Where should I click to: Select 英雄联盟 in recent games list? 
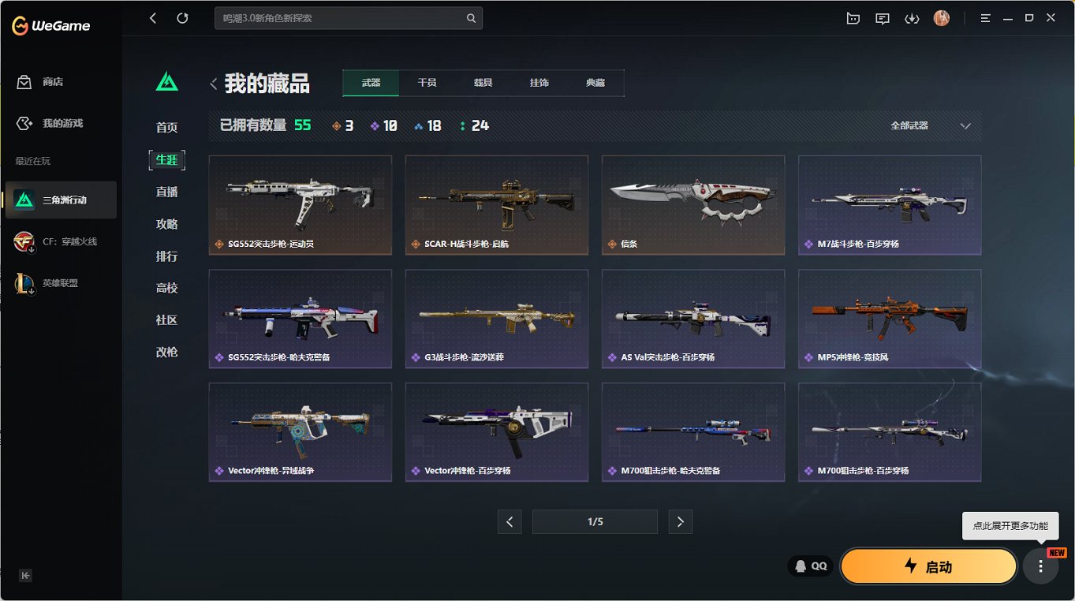(x=61, y=283)
